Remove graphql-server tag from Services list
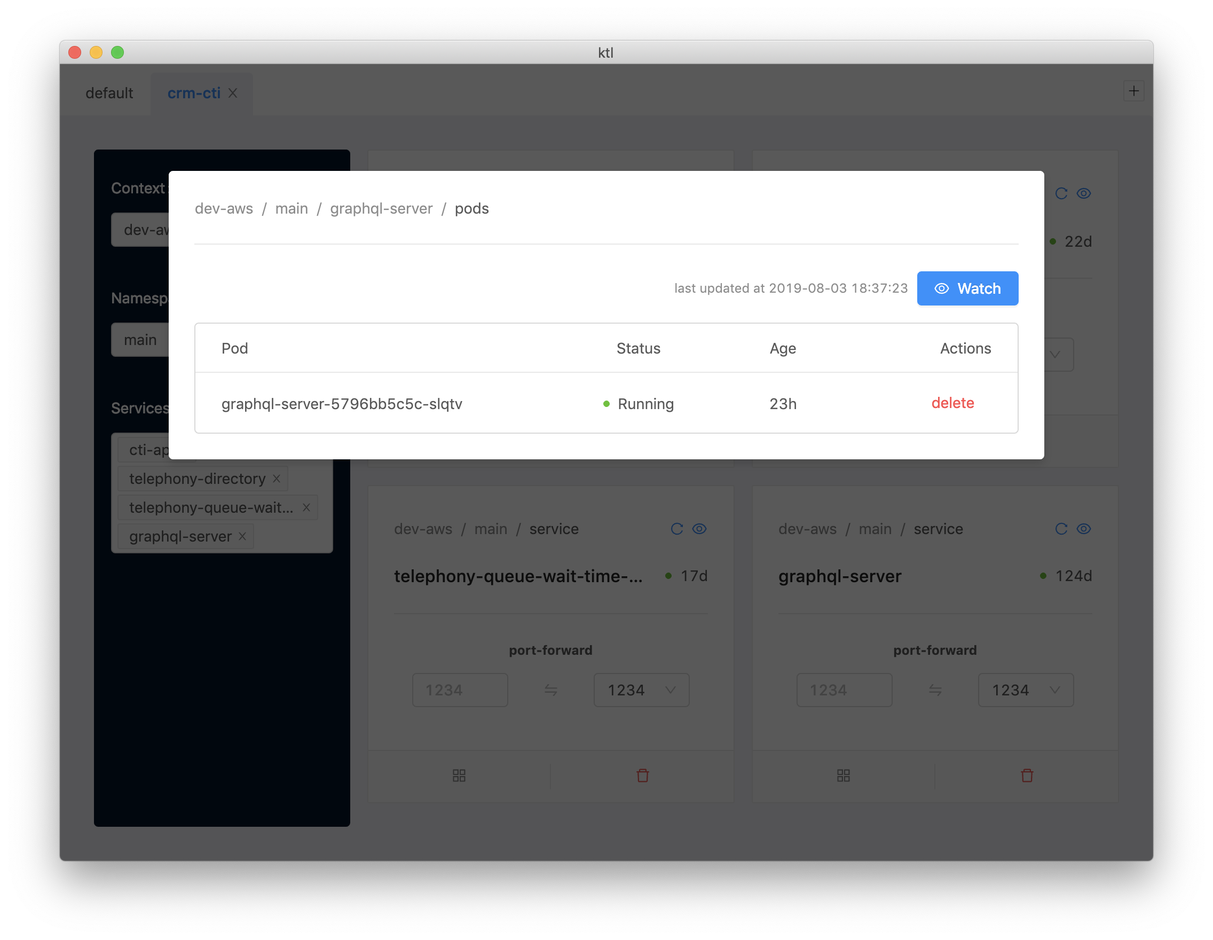This screenshot has width=1213, height=940. (x=242, y=536)
